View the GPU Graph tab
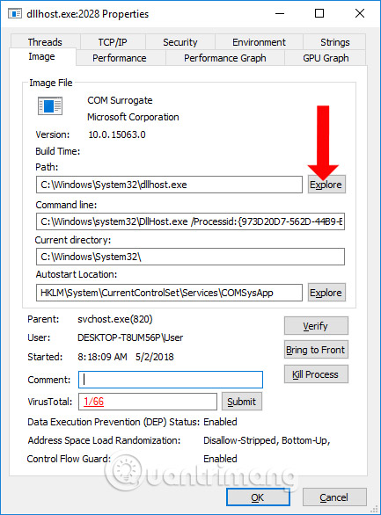381x515 pixels. click(x=326, y=58)
